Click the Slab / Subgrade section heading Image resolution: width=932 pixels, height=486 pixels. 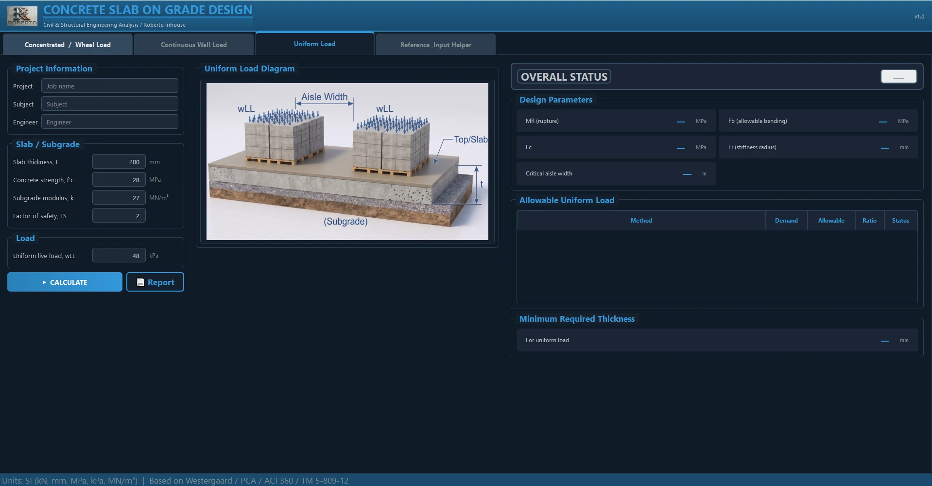pos(48,144)
